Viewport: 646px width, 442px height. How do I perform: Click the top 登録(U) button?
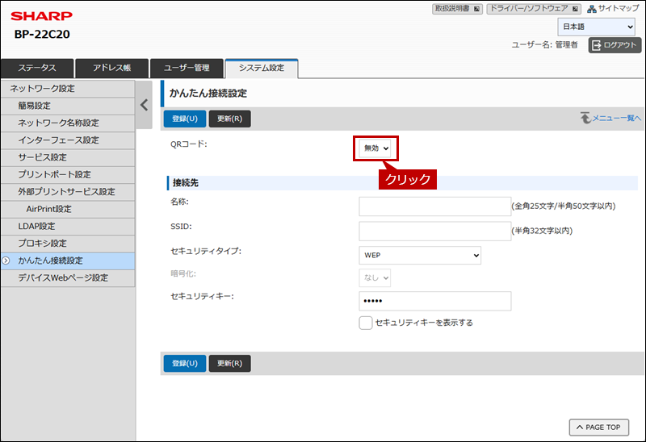point(184,119)
